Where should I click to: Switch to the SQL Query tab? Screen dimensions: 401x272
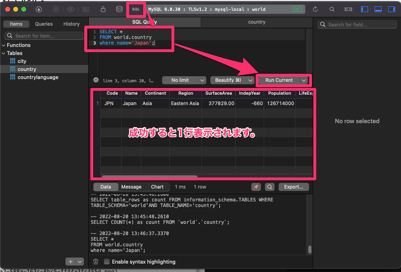click(x=145, y=22)
